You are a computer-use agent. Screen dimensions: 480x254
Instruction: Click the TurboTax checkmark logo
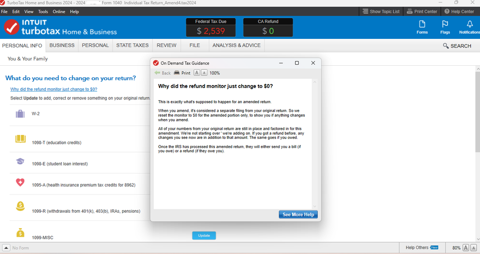(12, 27)
